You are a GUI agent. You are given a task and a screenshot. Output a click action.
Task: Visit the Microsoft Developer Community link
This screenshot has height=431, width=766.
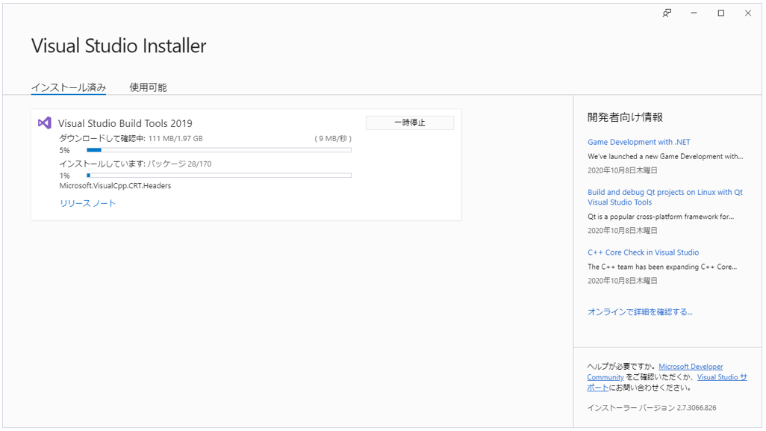coord(691,367)
